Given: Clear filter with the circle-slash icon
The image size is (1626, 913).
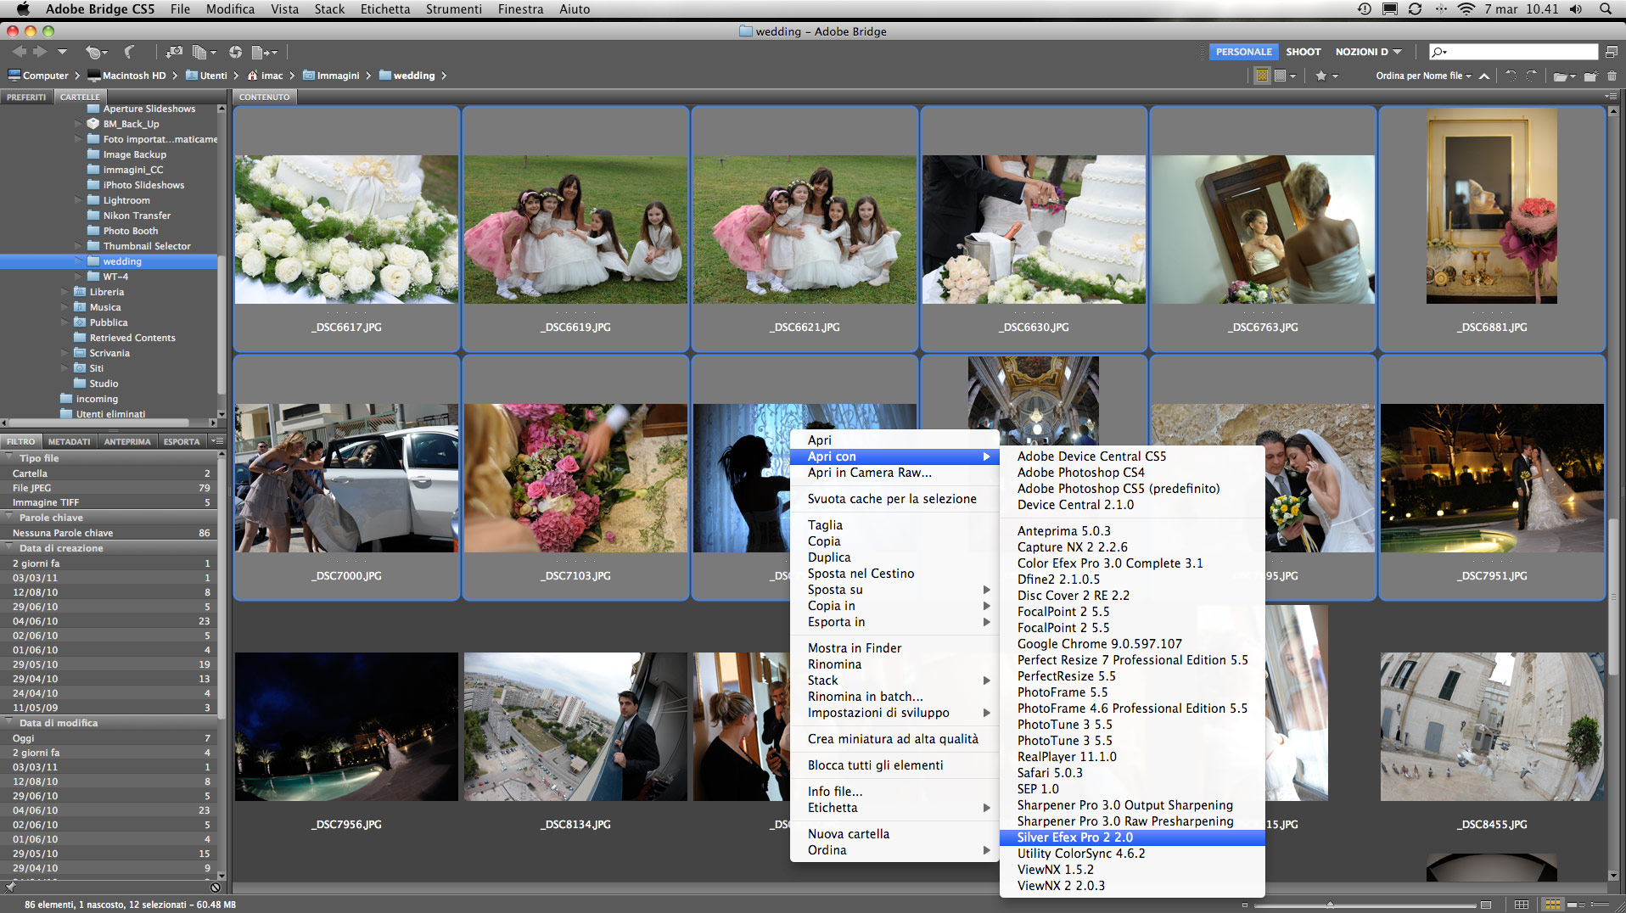Looking at the screenshot, I should tap(216, 888).
